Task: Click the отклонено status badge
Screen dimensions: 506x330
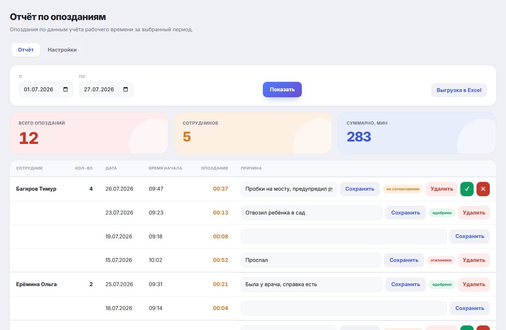Action: point(441,260)
